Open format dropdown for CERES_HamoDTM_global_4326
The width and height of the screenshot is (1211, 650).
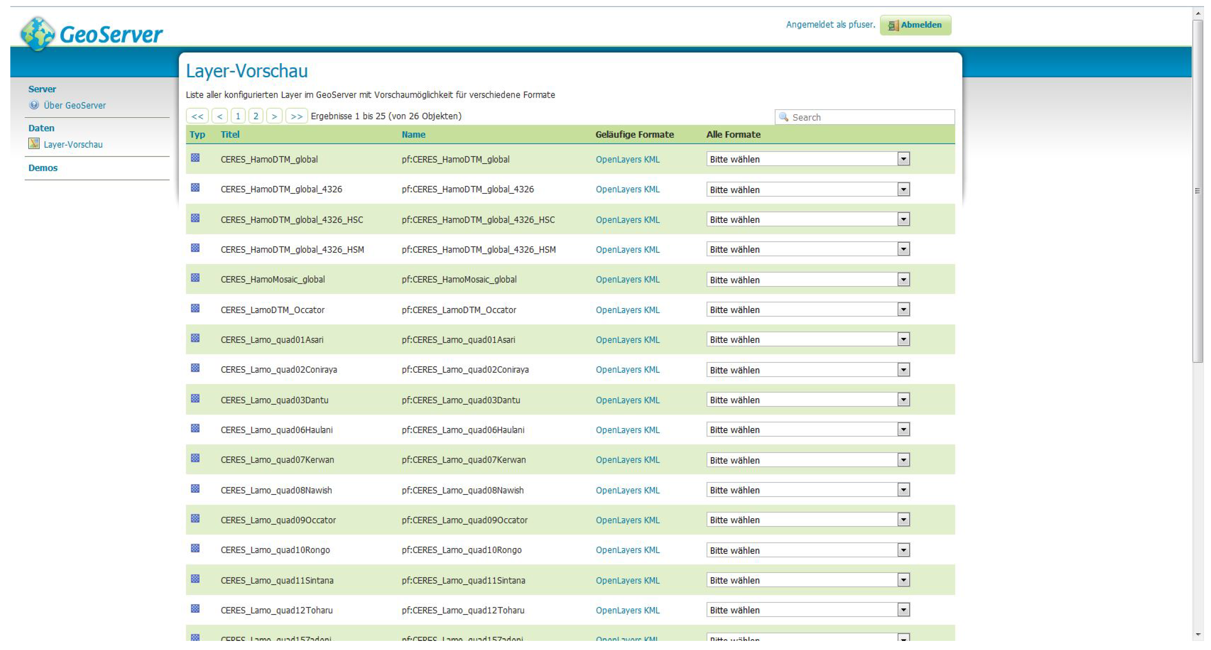tap(903, 189)
